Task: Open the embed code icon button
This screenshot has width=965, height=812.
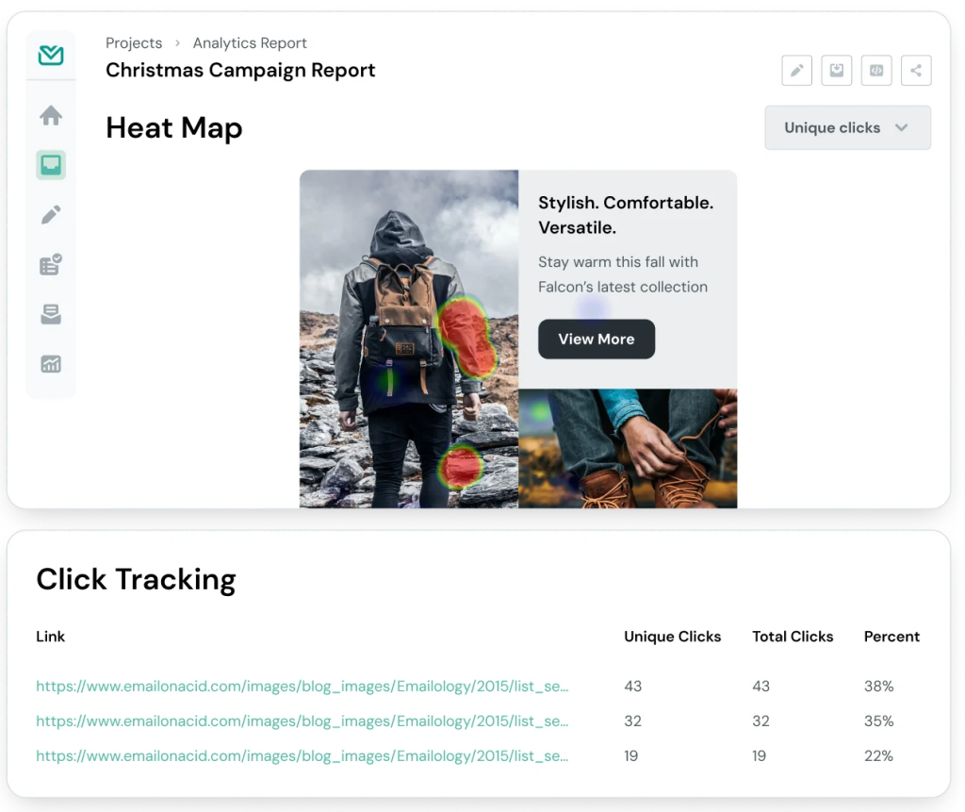Action: tap(876, 71)
